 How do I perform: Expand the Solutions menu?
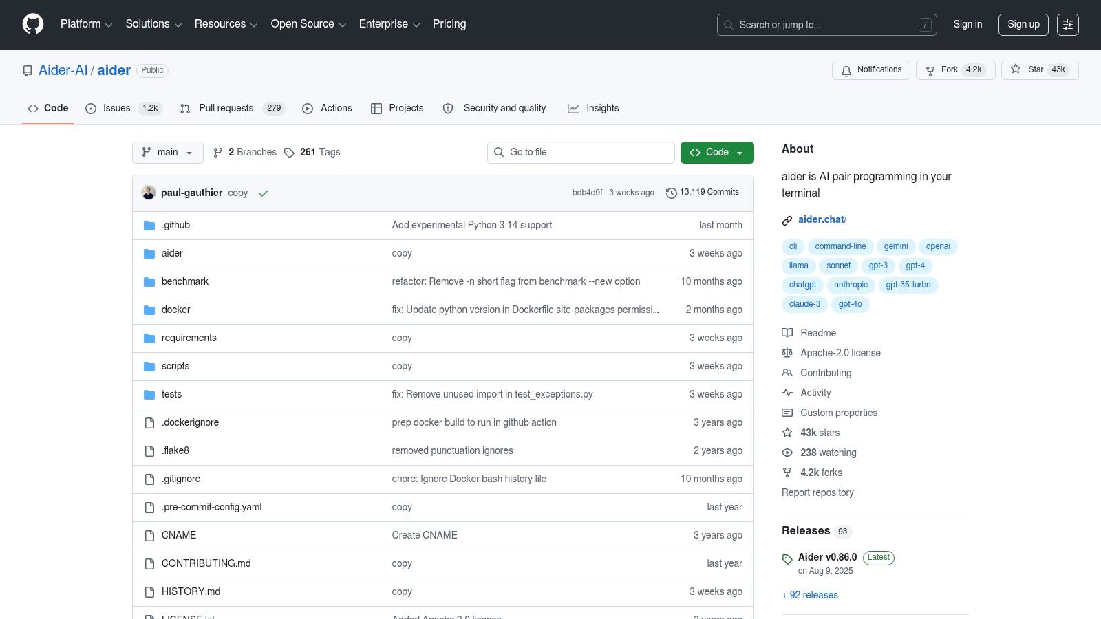coord(153,24)
